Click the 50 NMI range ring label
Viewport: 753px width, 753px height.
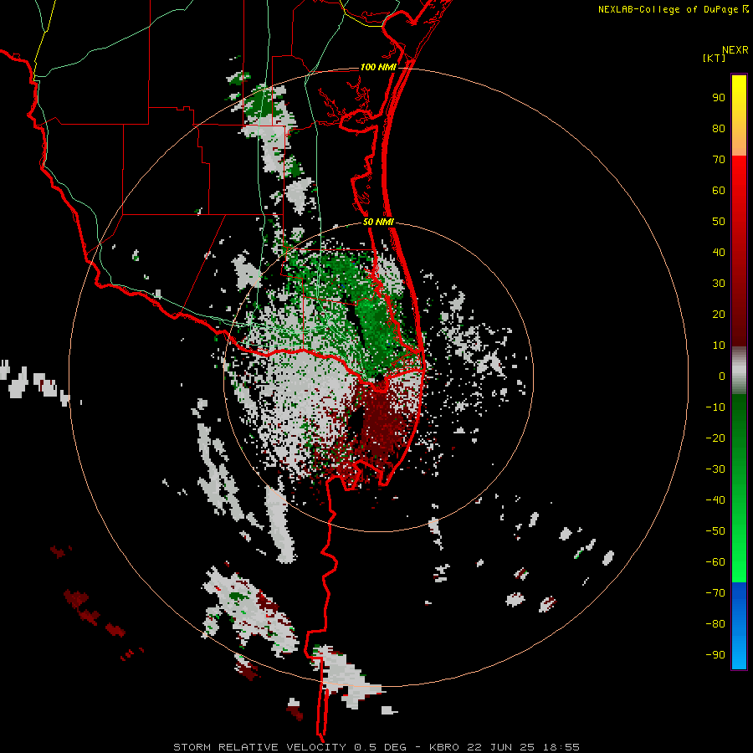[378, 222]
